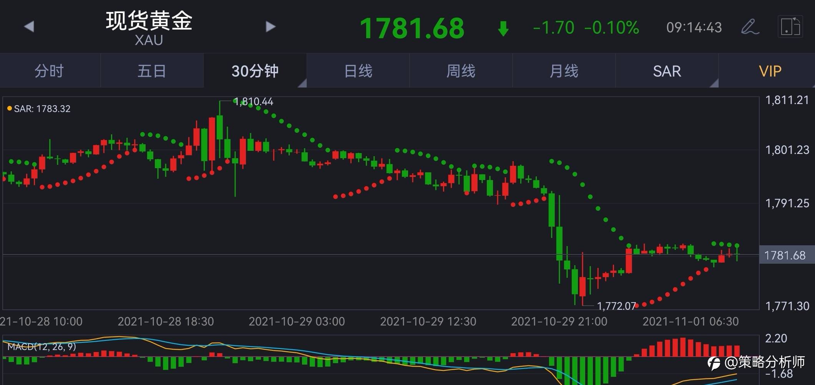Screen dimensions: 815x385
Task: Select the 2.20 MACD axis label
Action: [776, 338]
